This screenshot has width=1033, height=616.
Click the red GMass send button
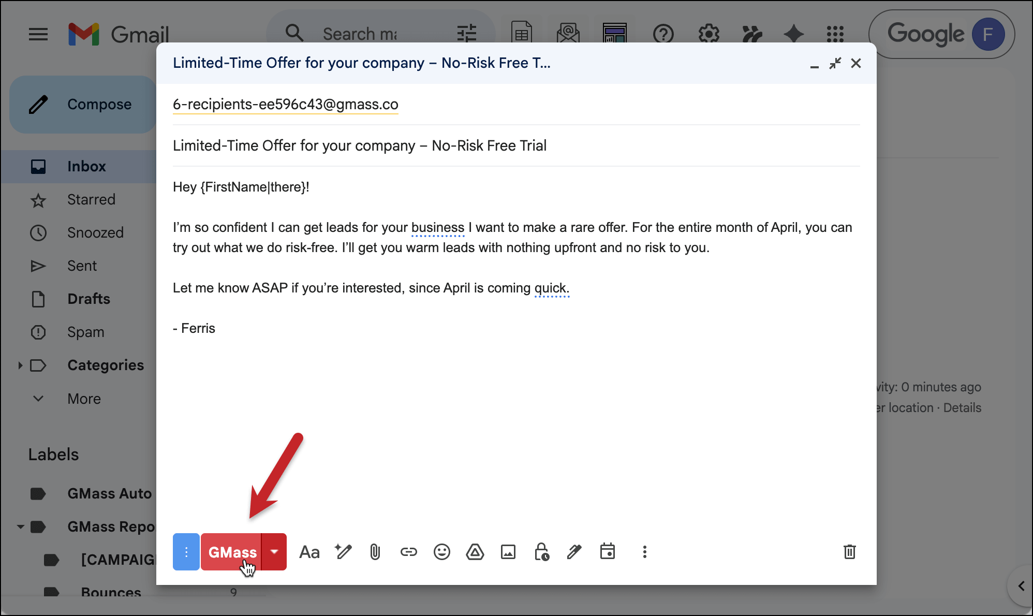(231, 552)
